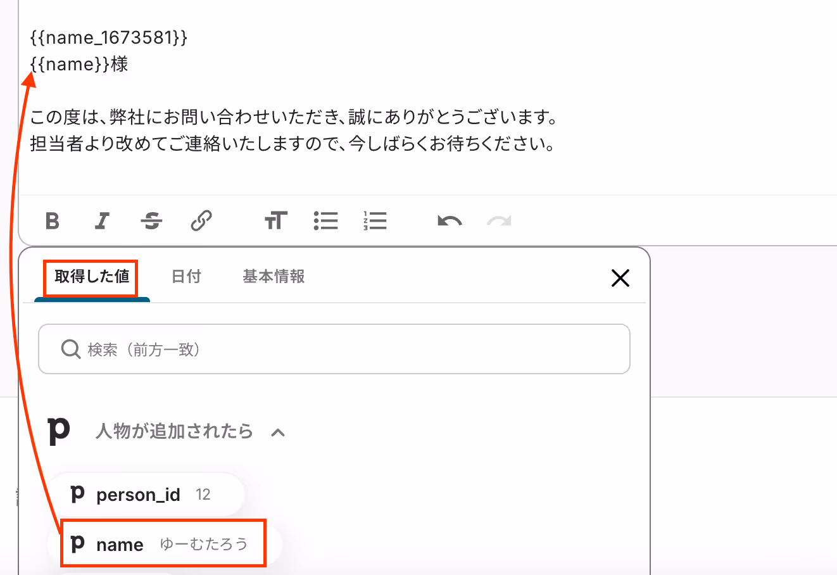Switch to the 日付 tab
The image size is (837, 575).
tap(187, 277)
